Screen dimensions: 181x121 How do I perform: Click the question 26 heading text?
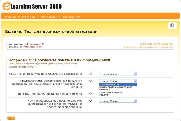click(59, 60)
